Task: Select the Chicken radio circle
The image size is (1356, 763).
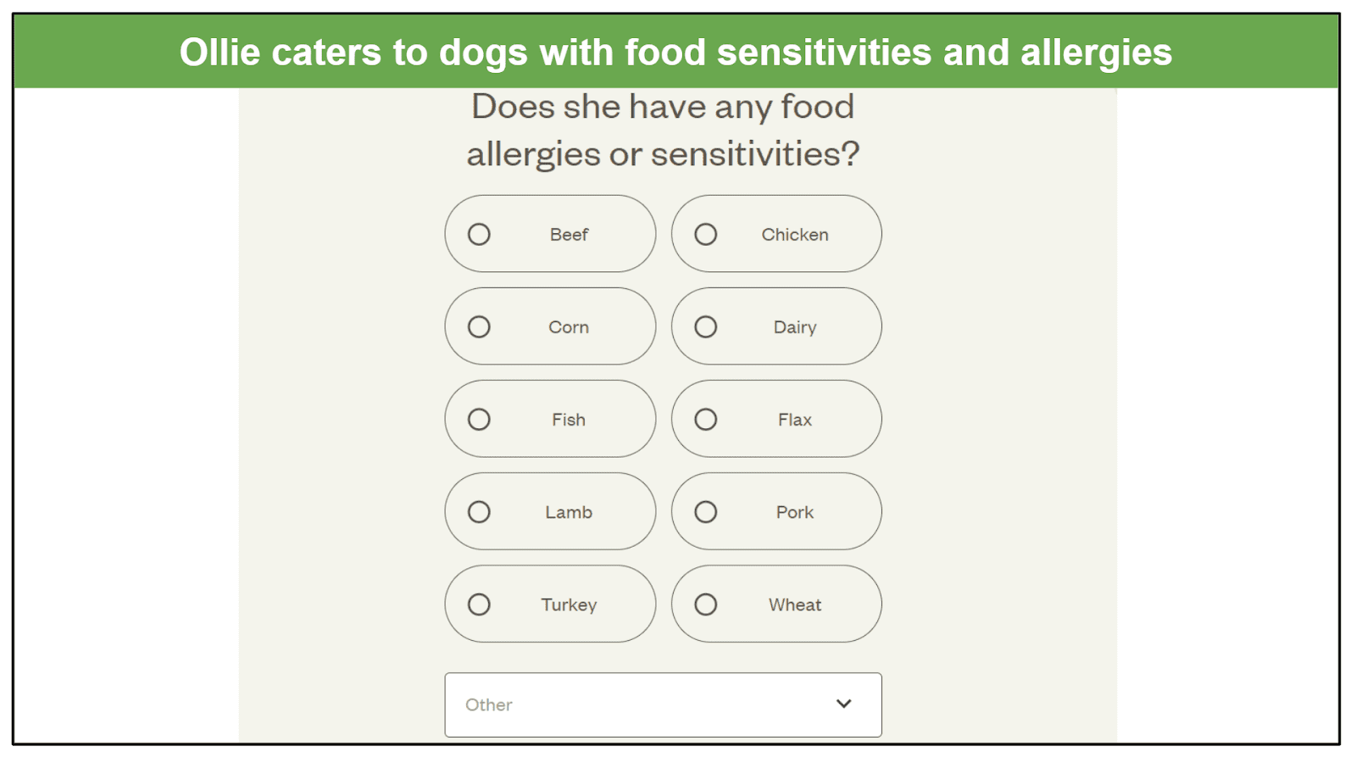Action: click(706, 234)
